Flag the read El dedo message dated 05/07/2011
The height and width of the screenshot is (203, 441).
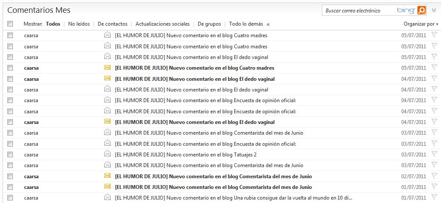[x=435, y=57]
